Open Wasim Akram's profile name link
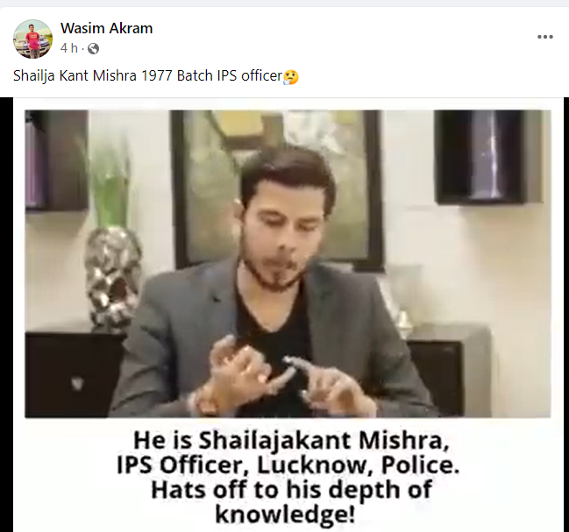Screen dimensions: 569x532 coord(106,28)
